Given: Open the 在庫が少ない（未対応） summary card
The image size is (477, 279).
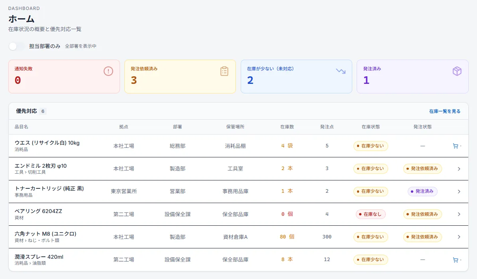Looking at the screenshot, I should point(296,76).
